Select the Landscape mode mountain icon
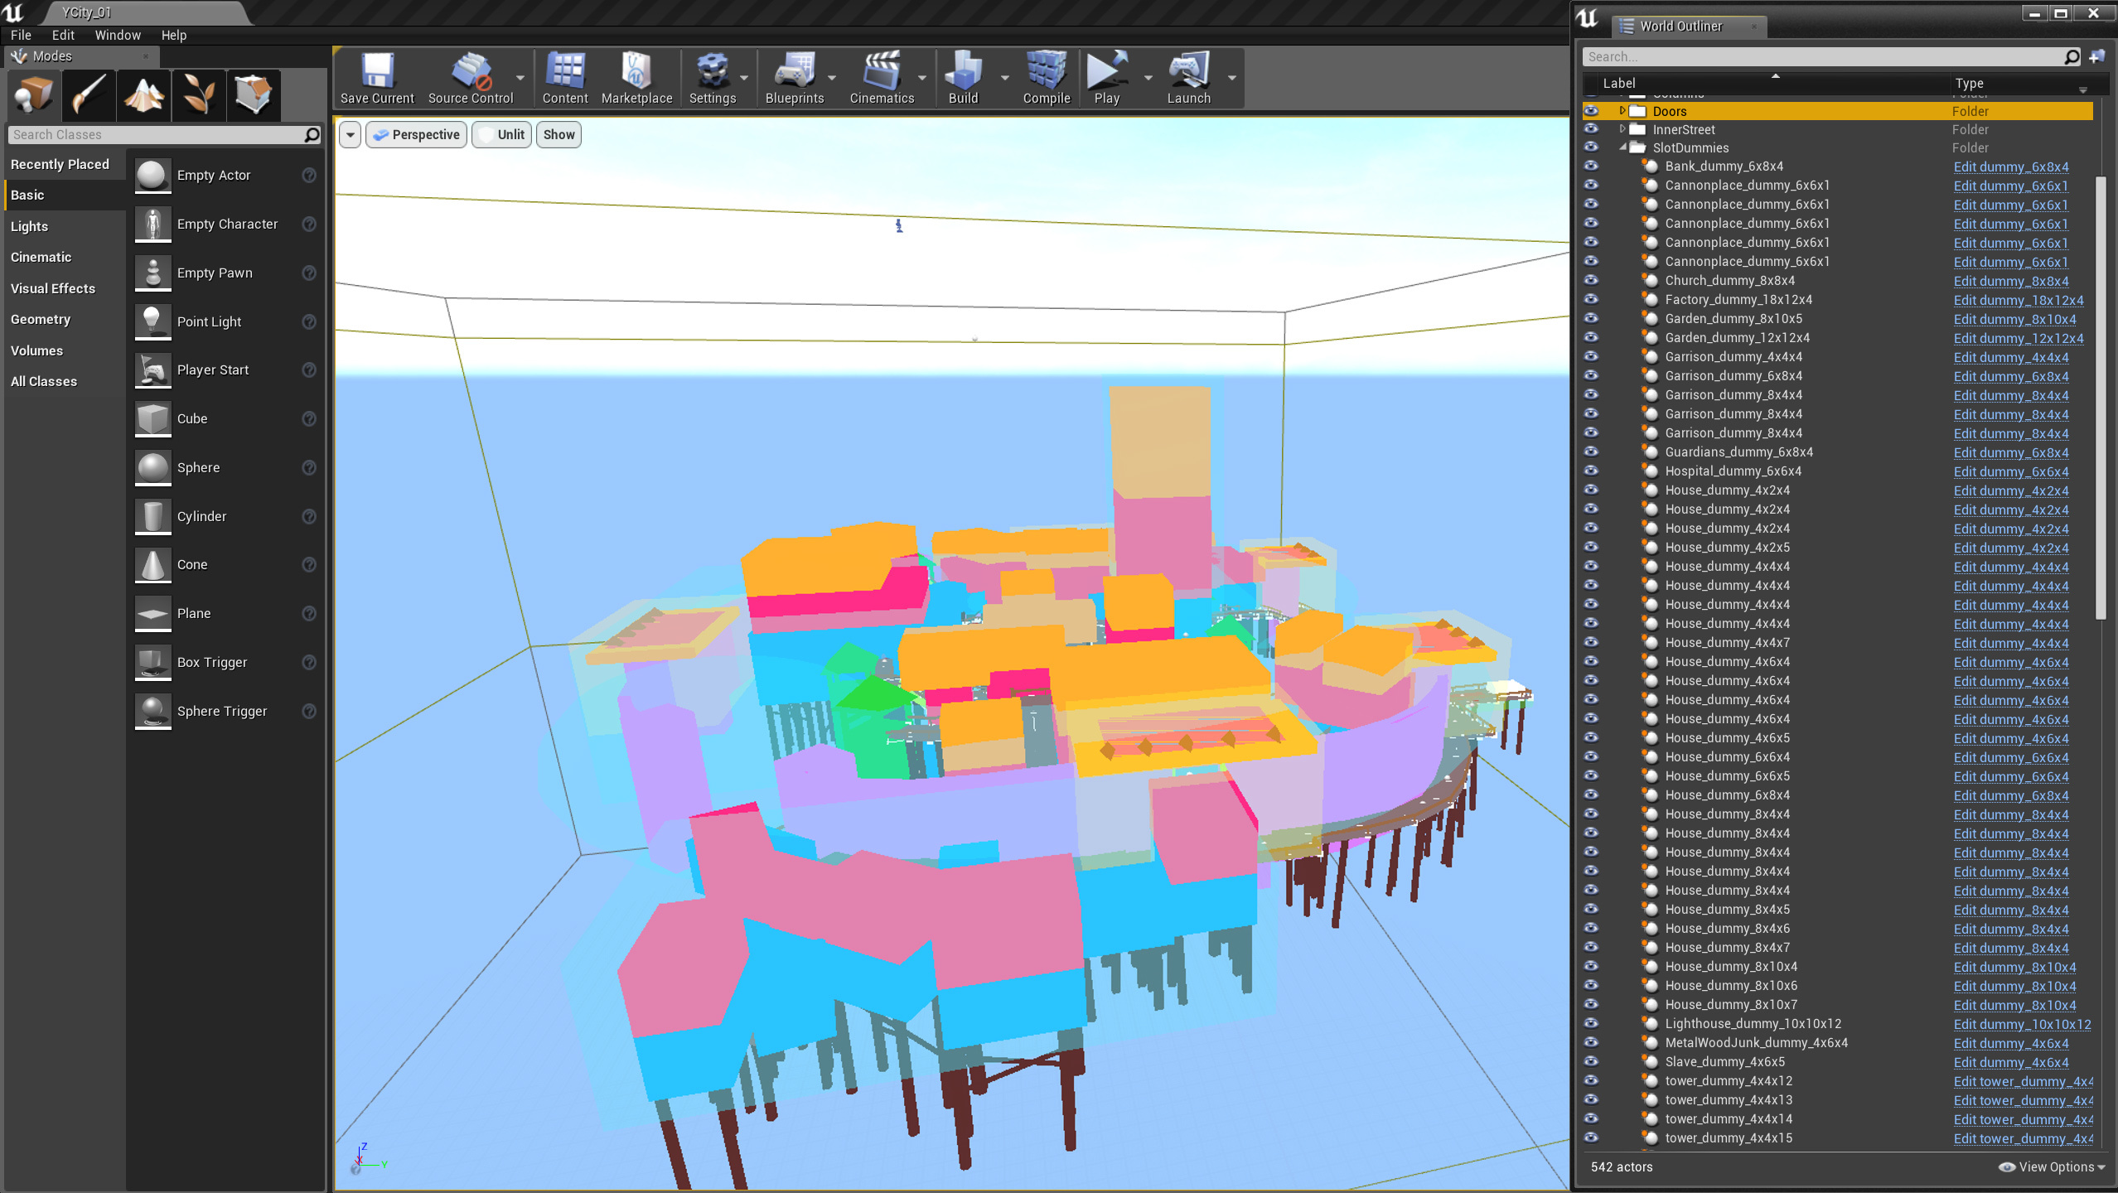Image resolution: width=2118 pixels, height=1193 pixels. click(x=144, y=94)
